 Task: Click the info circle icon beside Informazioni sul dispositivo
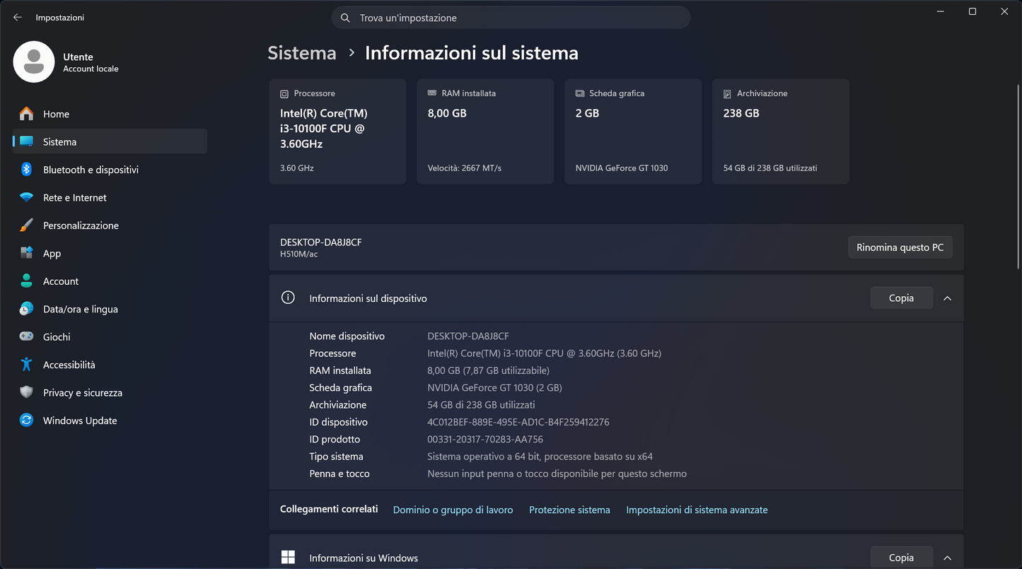[288, 298]
